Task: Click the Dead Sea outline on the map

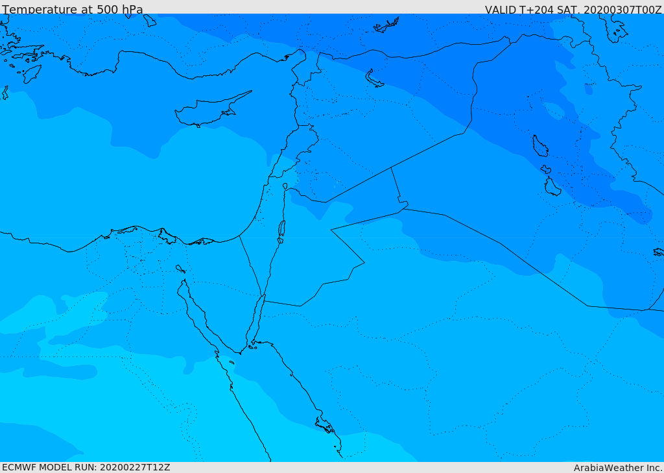Action: (x=281, y=231)
